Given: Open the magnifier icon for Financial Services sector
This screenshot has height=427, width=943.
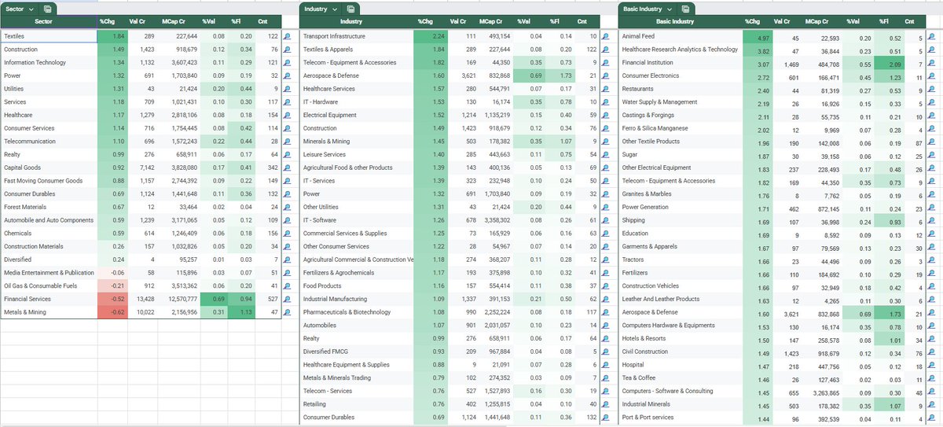Looking at the screenshot, I should point(287,299).
